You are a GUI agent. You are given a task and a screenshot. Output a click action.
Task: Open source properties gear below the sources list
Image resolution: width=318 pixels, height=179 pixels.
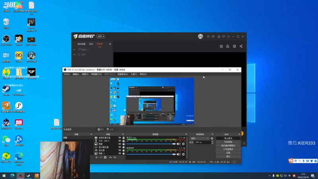[105, 157]
